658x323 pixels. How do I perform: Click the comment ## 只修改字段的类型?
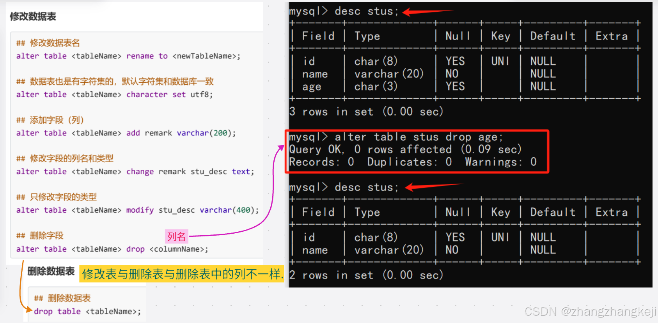[57, 197]
